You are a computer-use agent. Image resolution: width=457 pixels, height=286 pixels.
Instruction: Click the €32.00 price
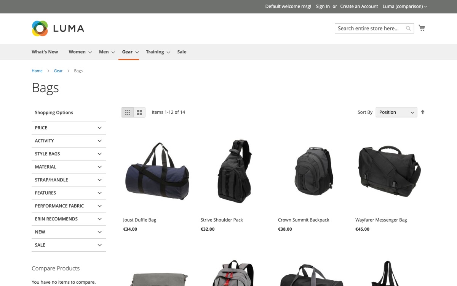point(208,229)
